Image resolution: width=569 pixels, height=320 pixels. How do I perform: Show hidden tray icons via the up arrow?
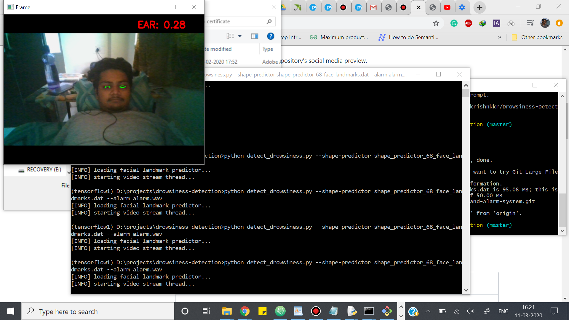[428, 311]
